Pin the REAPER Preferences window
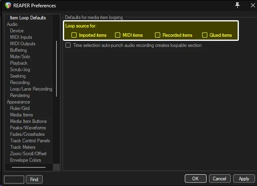The width and height of the screenshot is (257, 186). 237,5
